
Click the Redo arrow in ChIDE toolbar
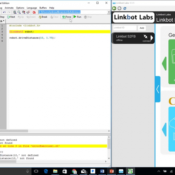pyautogui.click(x=9, y=12)
